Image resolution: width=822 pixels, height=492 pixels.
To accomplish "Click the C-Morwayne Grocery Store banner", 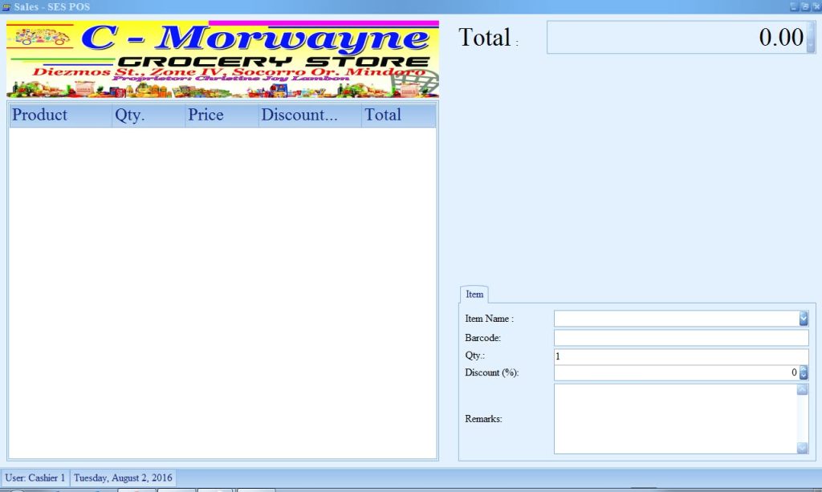I will (222, 59).
